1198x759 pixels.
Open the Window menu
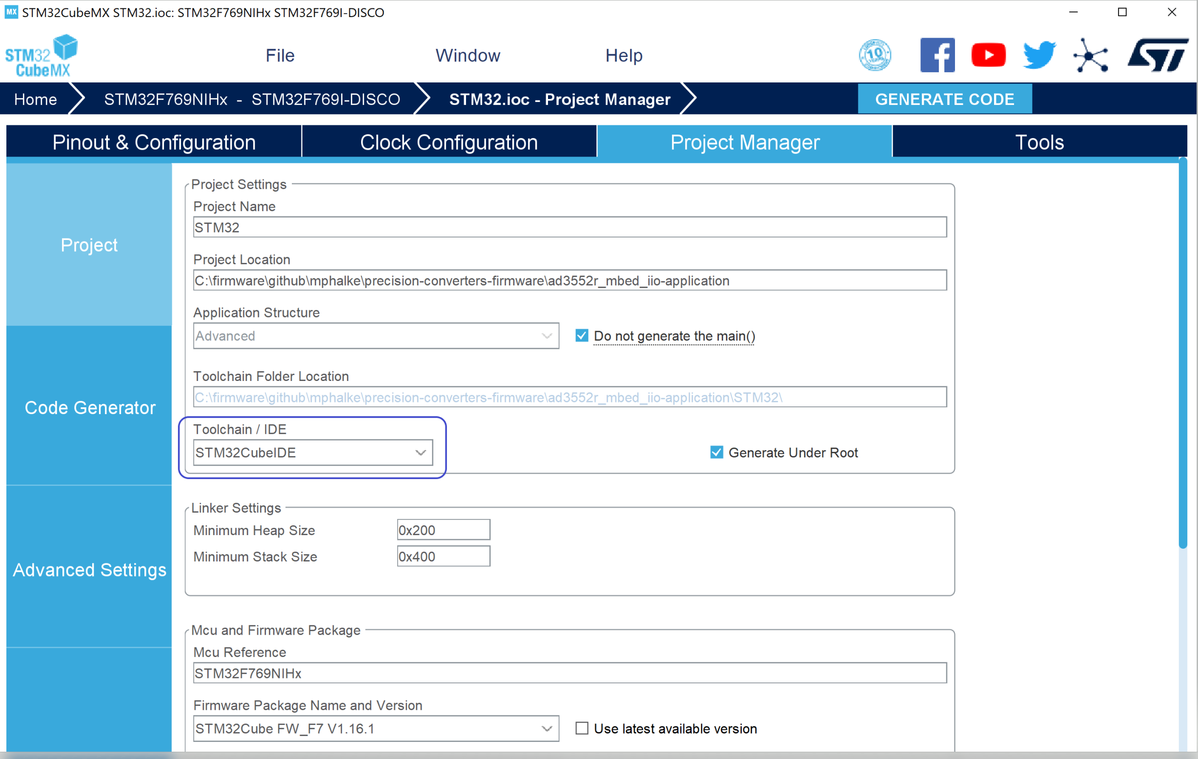[468, 55]
